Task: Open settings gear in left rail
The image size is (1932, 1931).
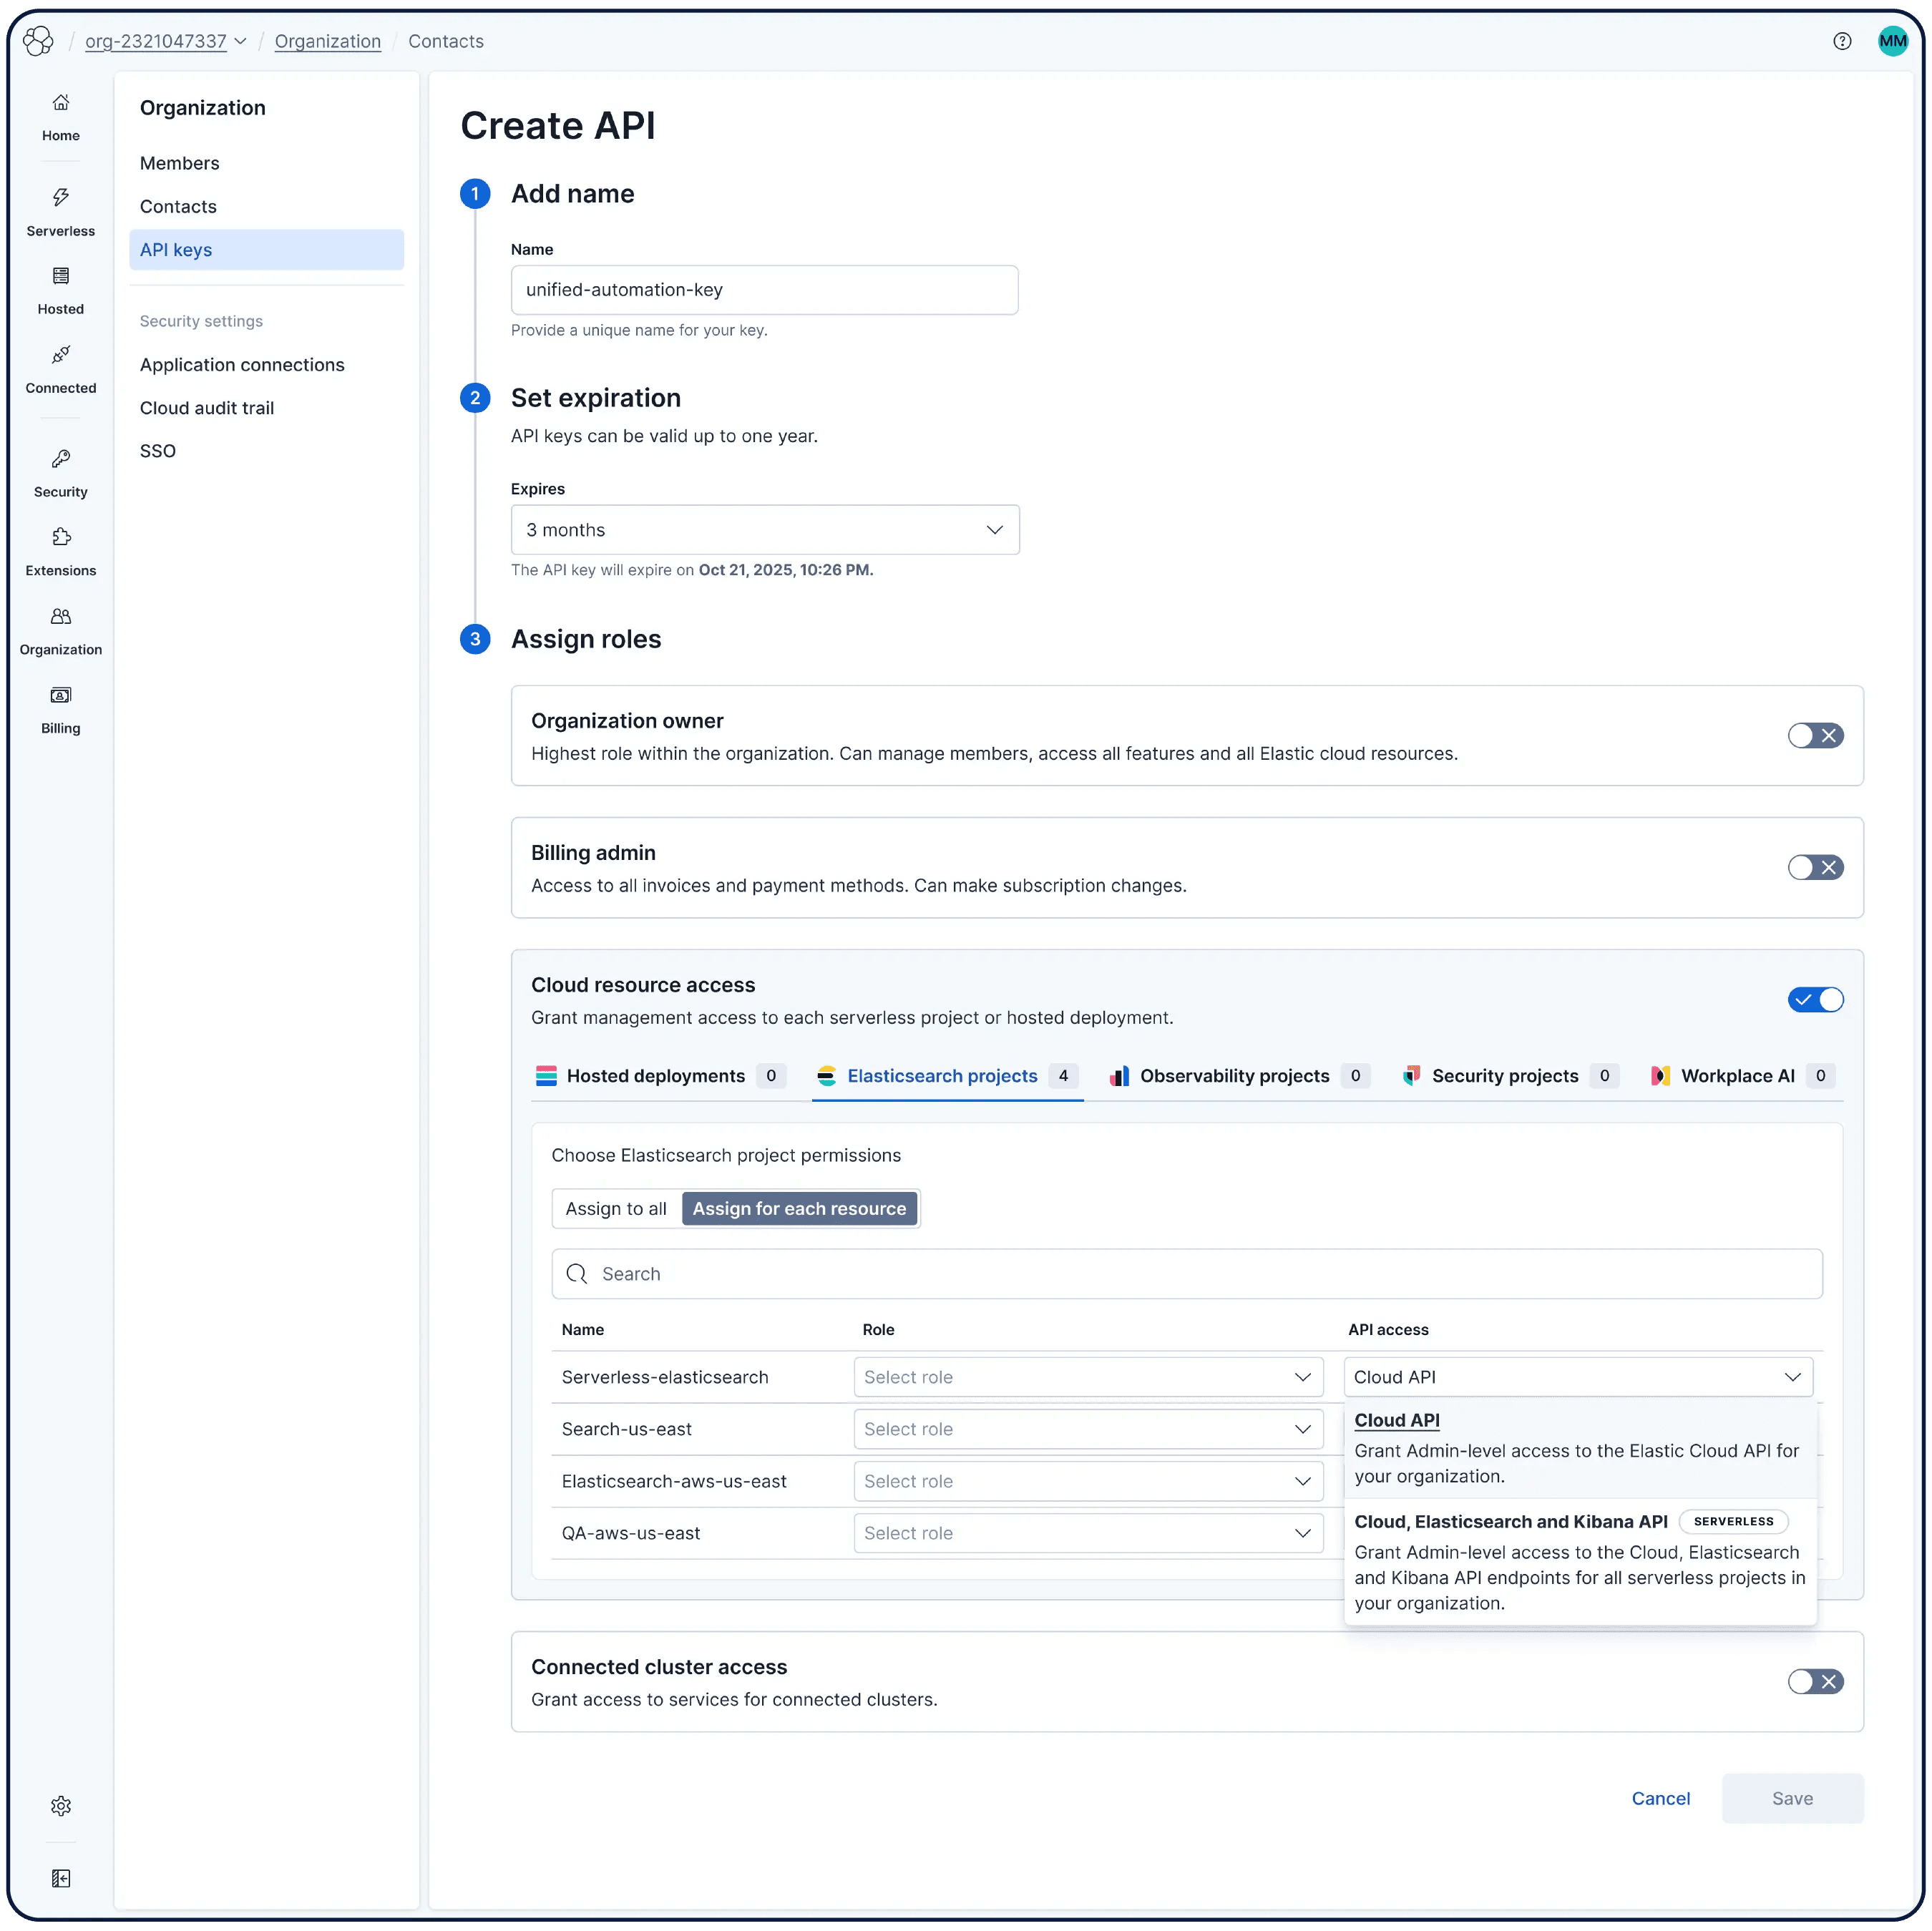Action: coord(61,1806)
